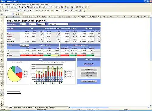The width and height of the screenshot is (152, 111).
Task: Follow the More Options link
Action: 89,64
